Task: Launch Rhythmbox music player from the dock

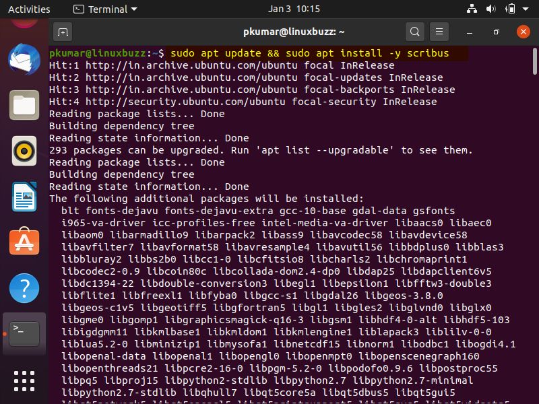Action: click(24, 151)
